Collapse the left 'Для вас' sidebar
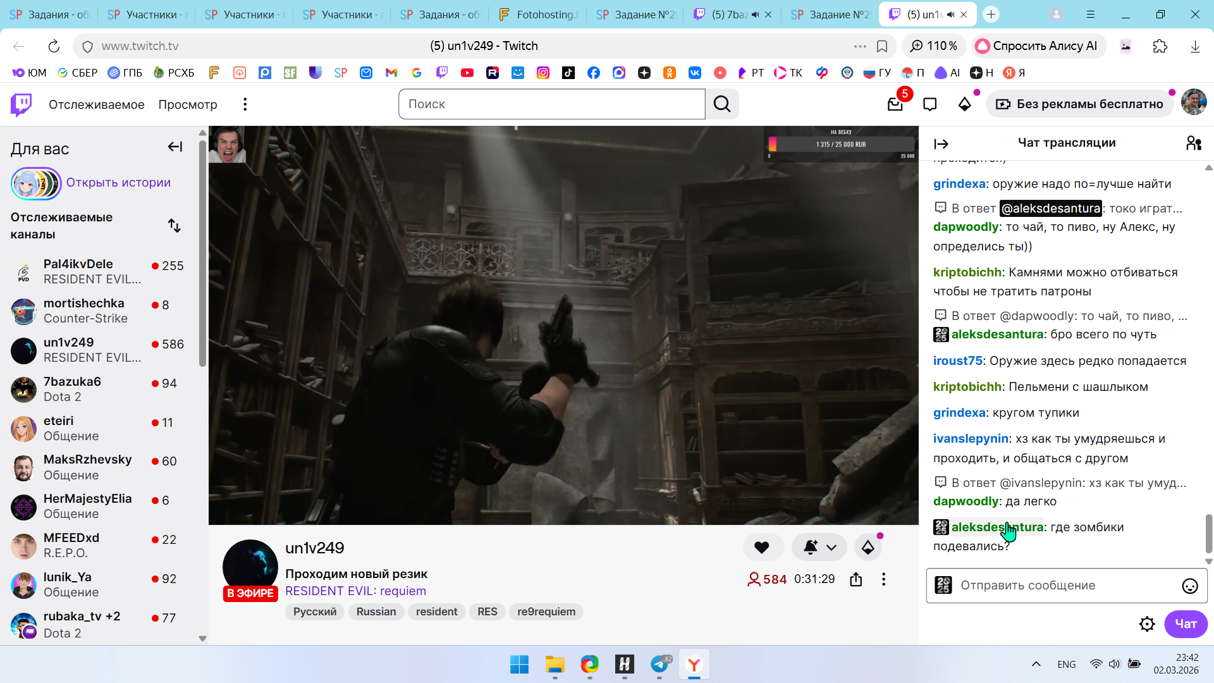 tap(175, 147)
